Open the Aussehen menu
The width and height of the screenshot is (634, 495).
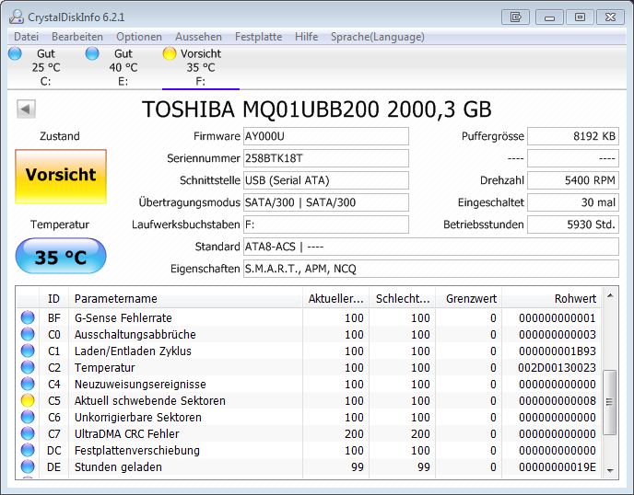click(198, 37)
